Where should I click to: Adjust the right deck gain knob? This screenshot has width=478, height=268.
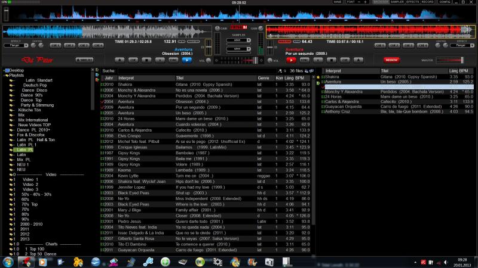pyautogui.click(x=261, y=28)
